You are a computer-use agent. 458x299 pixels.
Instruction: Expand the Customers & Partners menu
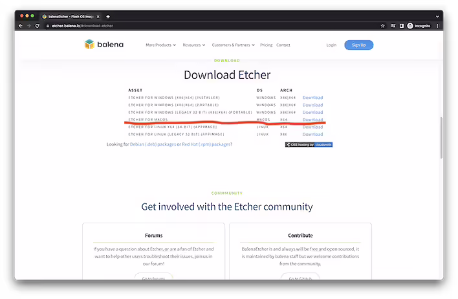(x=233, y=45)
